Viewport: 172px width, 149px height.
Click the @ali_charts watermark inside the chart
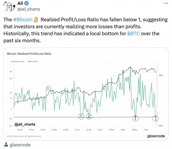coord(25,124)
